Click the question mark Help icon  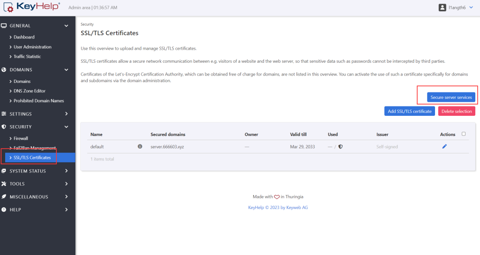pyautogui.click(x=4, y=210)
